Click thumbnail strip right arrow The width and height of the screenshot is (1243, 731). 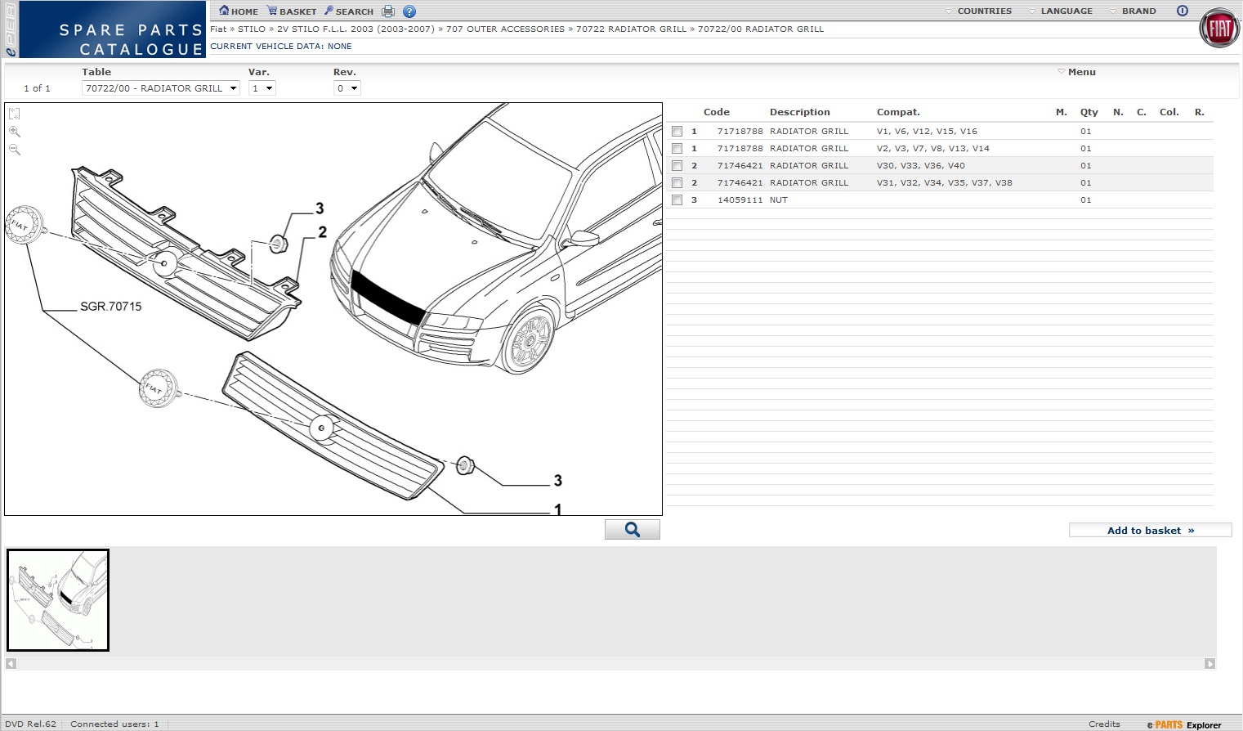click(1210, 663)
